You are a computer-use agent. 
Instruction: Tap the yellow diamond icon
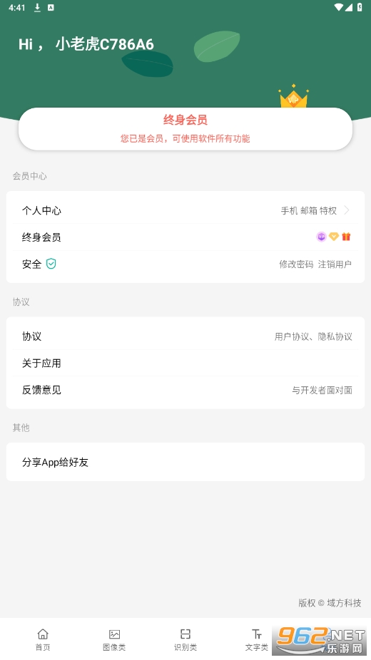click(x=334, y=237)
